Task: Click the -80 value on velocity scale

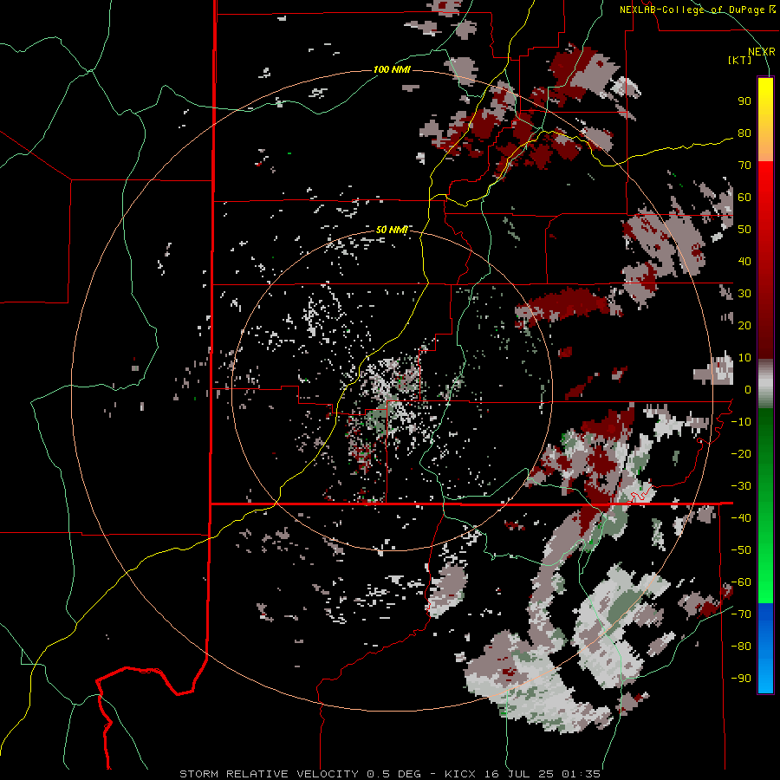Action: (x=741, y=647)
